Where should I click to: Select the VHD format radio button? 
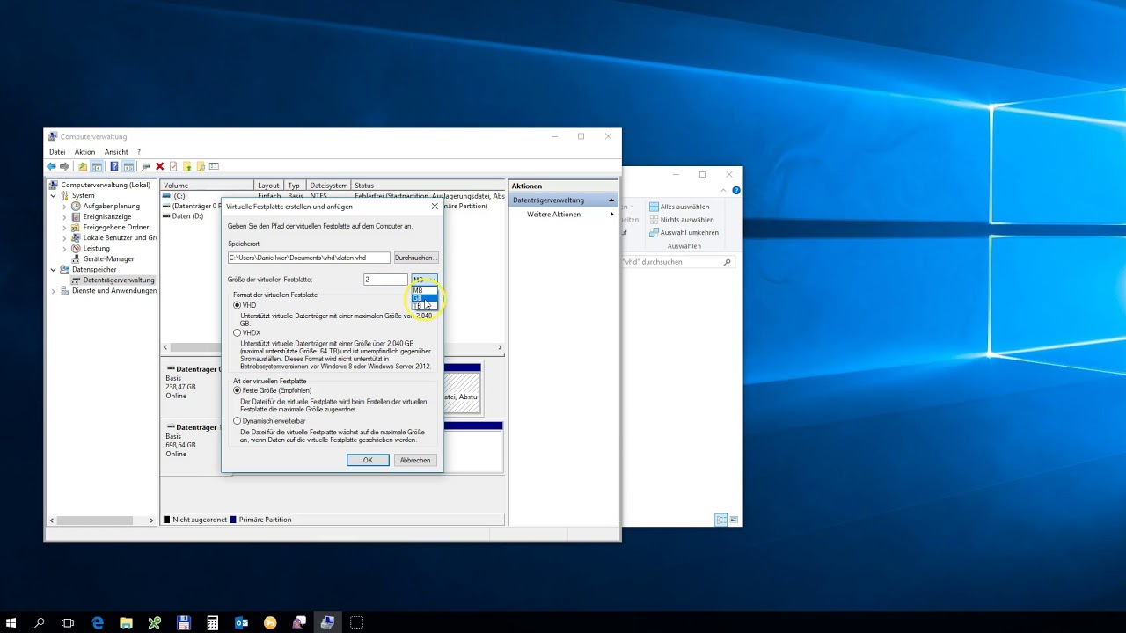238,305
